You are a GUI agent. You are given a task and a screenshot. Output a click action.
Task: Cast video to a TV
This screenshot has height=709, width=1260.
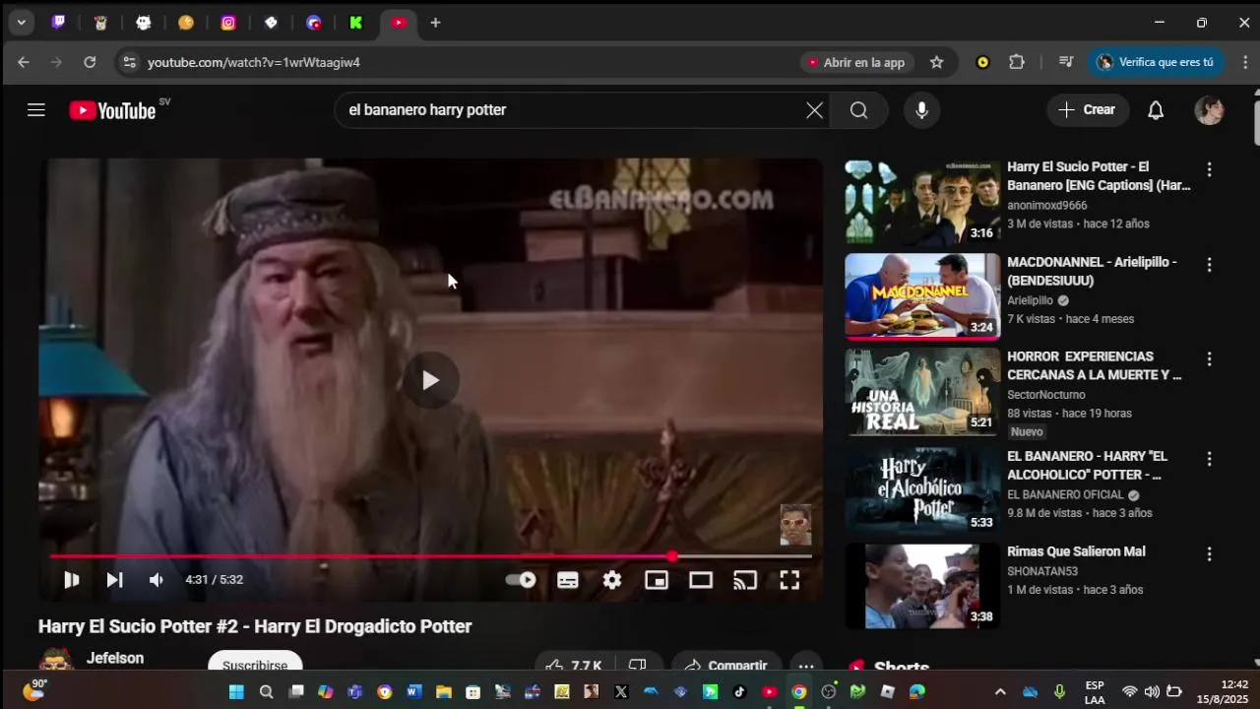(x=745, y=580)
